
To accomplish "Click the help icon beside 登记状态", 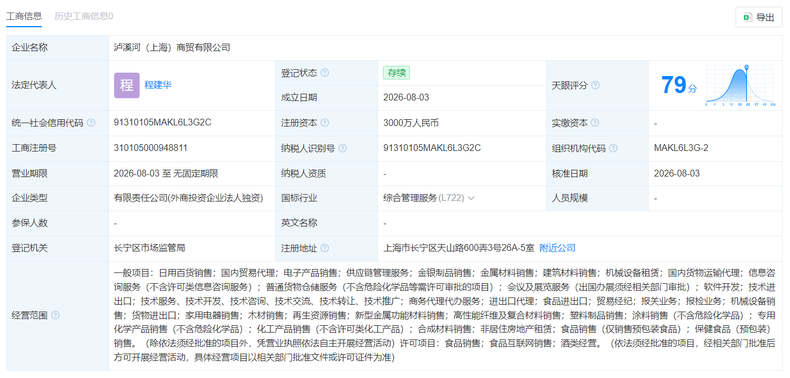I will (x=325, y=73).
